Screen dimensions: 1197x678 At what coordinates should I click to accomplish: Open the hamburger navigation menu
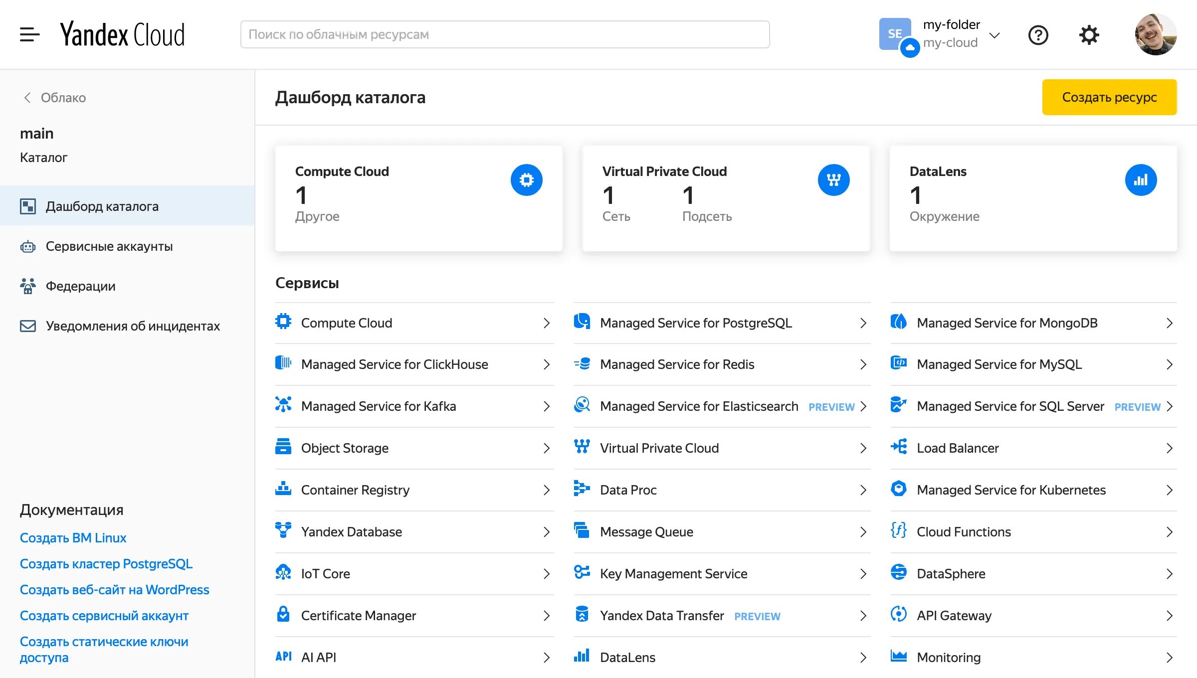(29, 34)
